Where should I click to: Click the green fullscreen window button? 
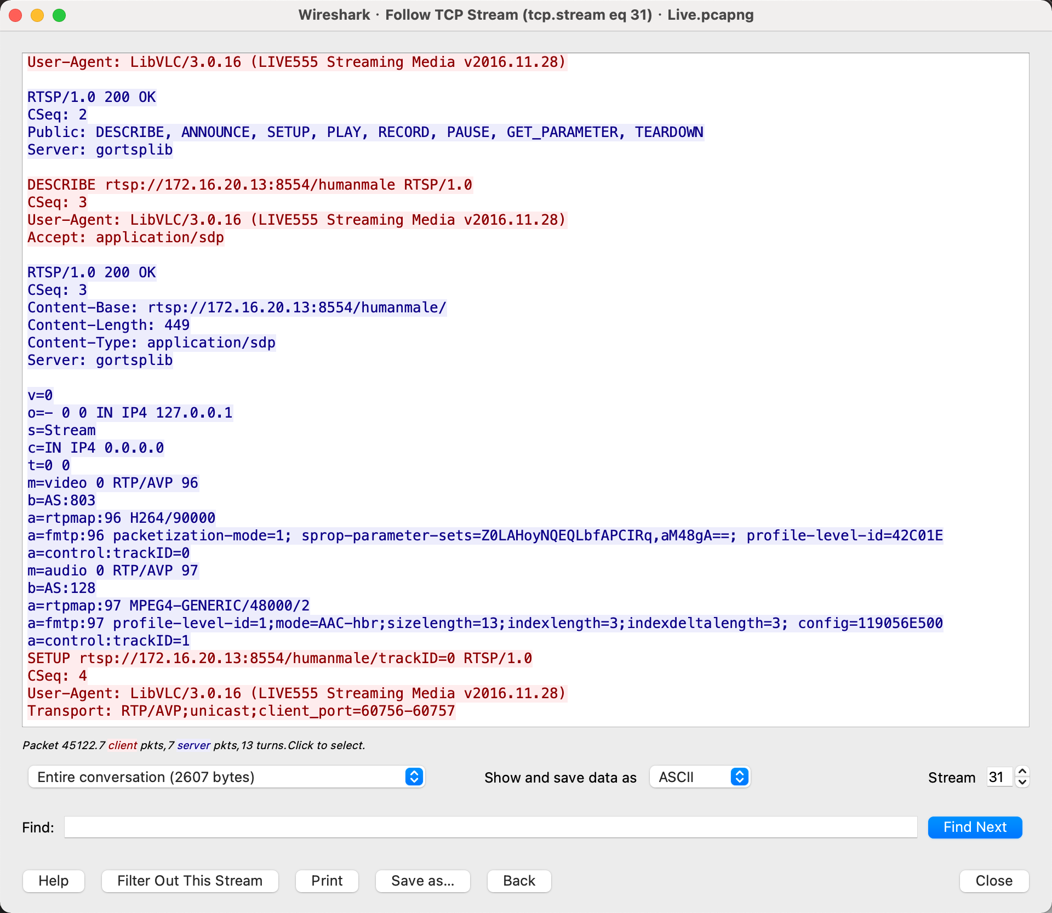59,15
